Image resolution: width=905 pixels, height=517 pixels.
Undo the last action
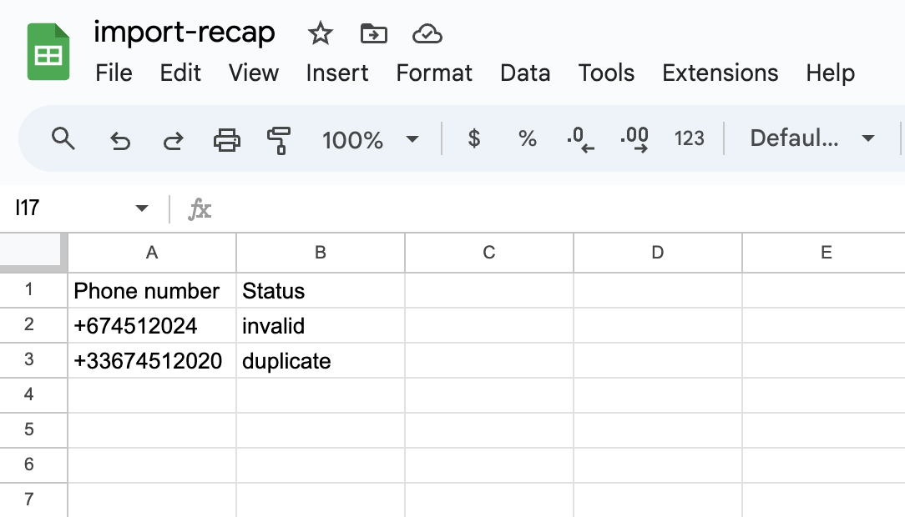tap(120, 140)
